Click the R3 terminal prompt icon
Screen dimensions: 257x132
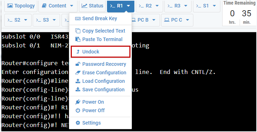click(170, 6)
